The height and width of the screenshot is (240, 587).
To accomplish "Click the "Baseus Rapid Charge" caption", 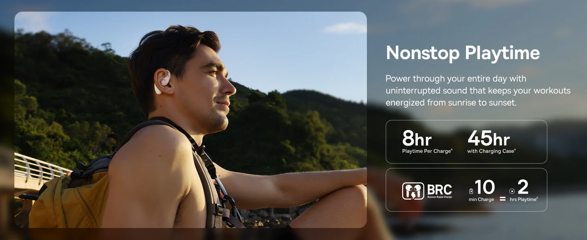I will coord(439,197).
